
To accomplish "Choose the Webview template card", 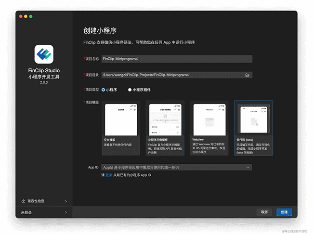I will 209,128.
